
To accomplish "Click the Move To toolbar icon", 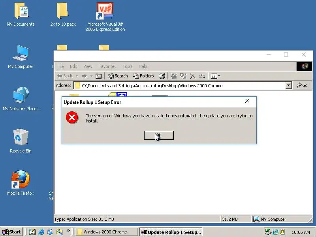I will tap(173, 76).
